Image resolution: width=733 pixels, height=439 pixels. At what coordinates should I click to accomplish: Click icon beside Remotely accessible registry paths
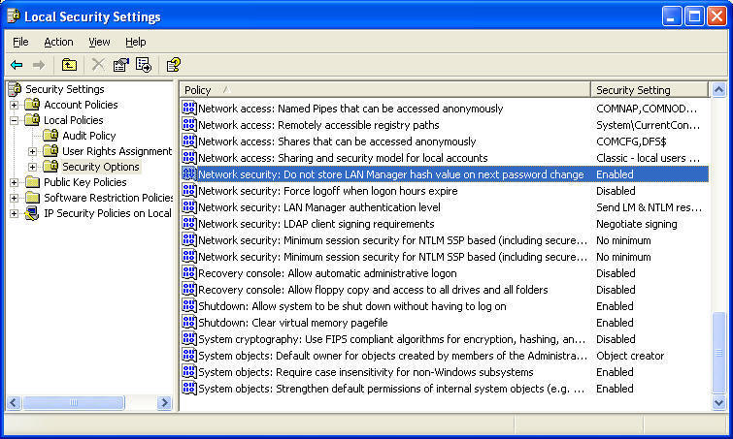[189, 125]
